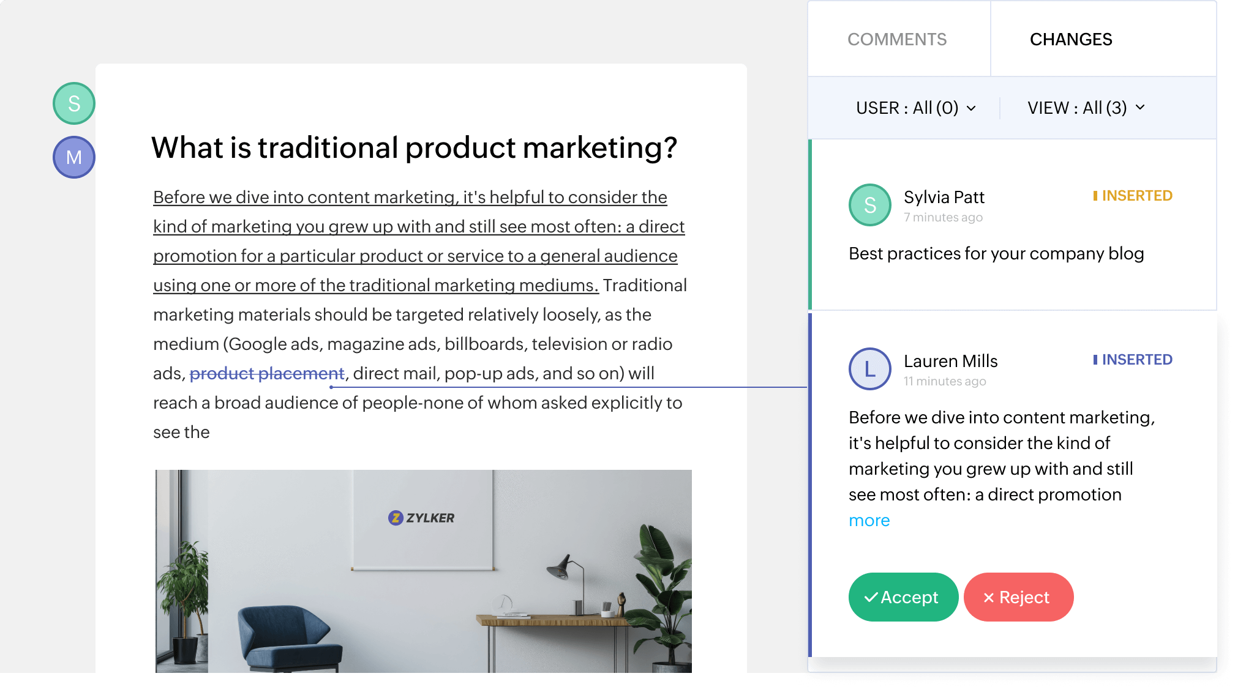
Task: Expand Lauren's change text with 'more' link
Action: (x=869, y=521)
